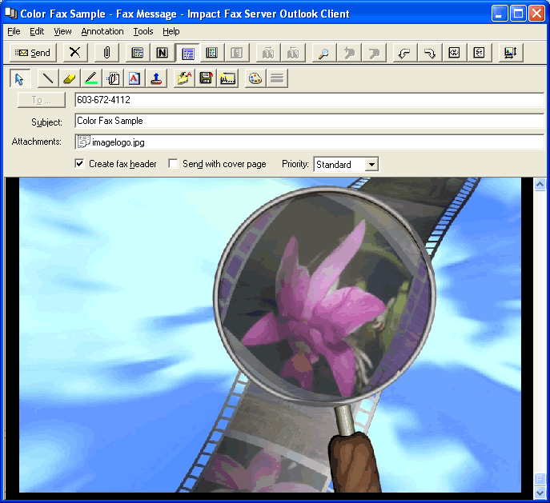Click the rotate right arrow icon

click(x=430, y=53)
